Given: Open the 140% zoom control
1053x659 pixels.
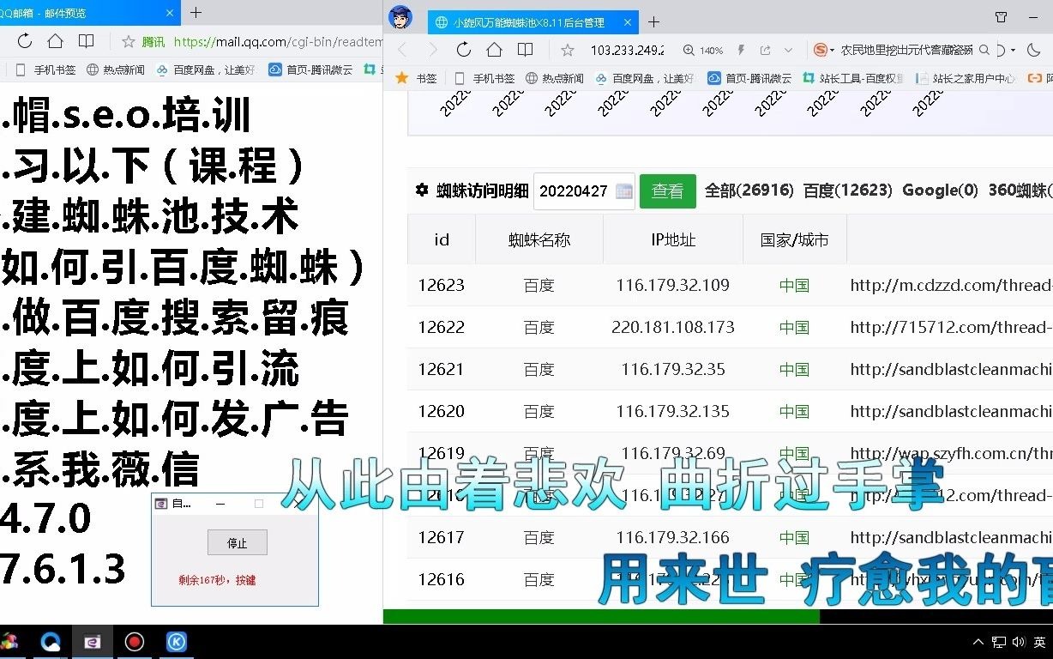Looking at the screenshot, I should (x=703, y=51).
